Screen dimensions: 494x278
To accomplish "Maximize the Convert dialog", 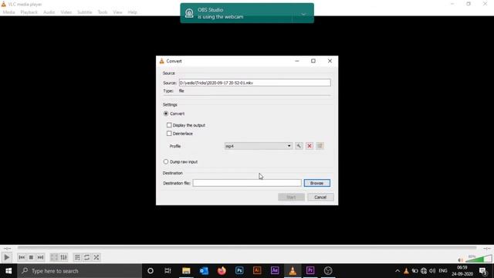I will (313, 61).
